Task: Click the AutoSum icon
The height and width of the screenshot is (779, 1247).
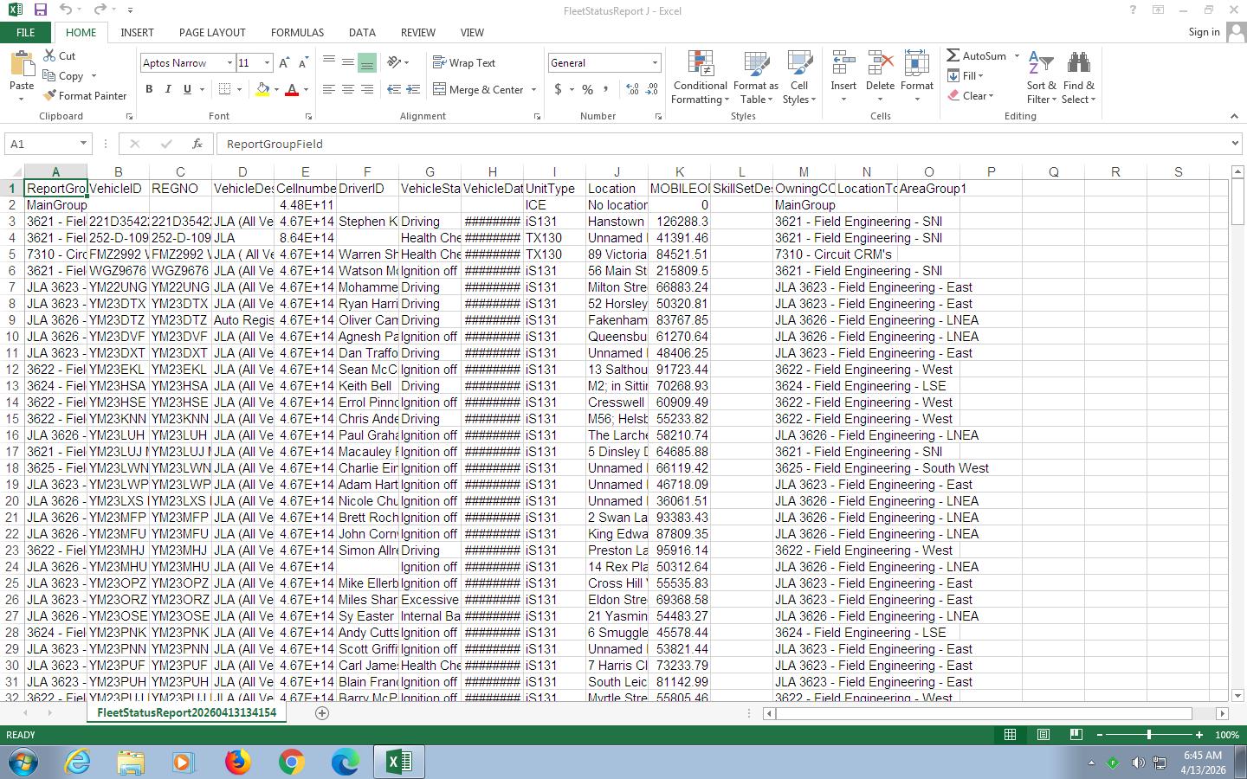Action: pyautogui.click(x=953, y=55)
